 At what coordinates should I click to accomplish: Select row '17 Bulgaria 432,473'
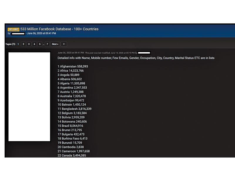pos(71,134)
